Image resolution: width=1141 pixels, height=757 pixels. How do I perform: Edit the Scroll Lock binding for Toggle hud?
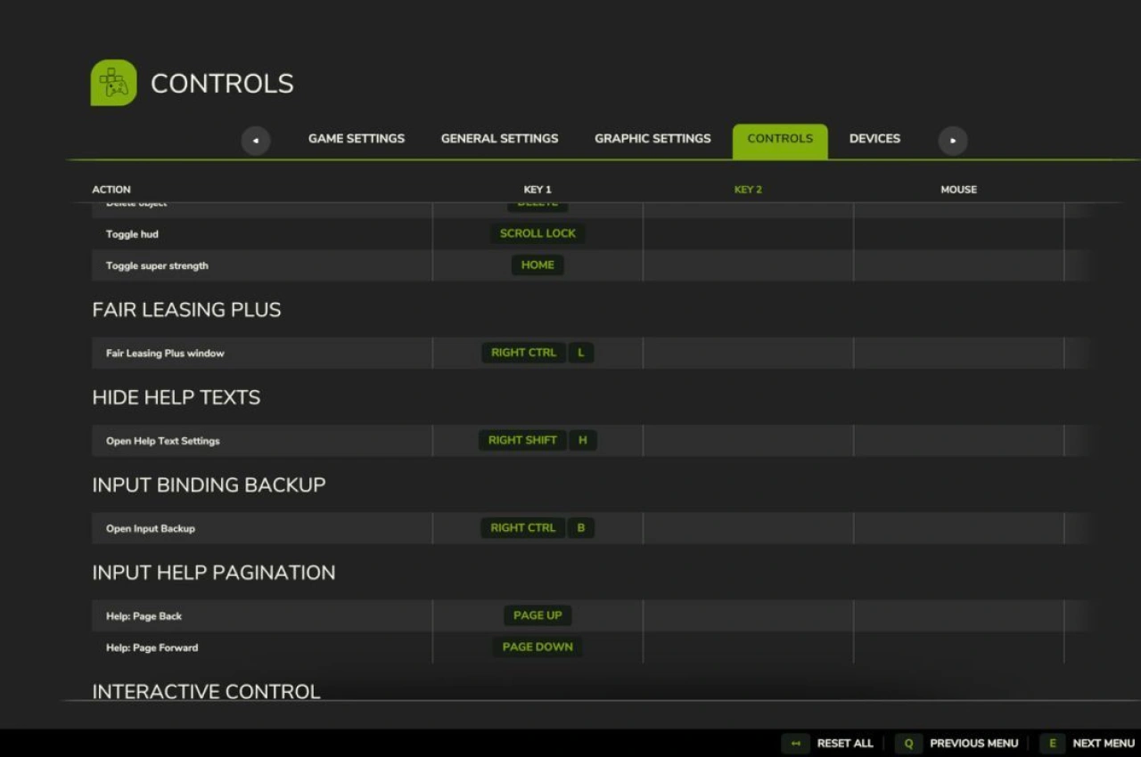point(538,233)
